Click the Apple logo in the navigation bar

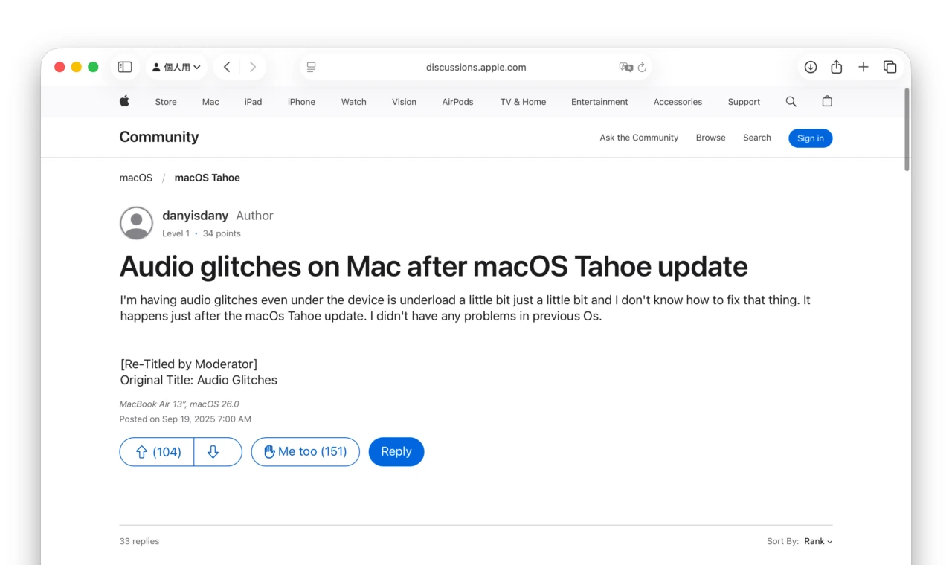[x=124, y=101]
